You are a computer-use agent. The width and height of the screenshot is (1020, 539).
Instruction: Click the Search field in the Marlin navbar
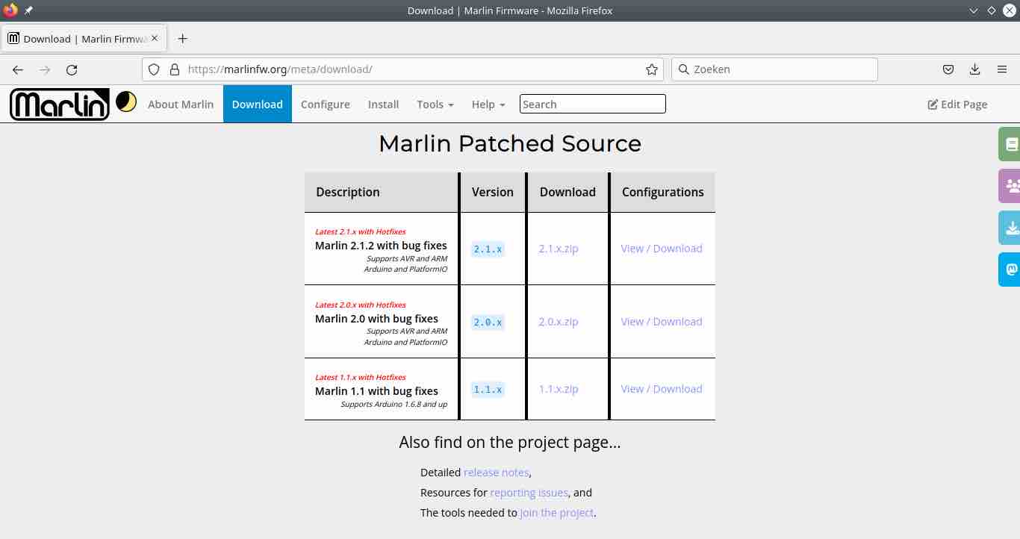click(592, 104)
